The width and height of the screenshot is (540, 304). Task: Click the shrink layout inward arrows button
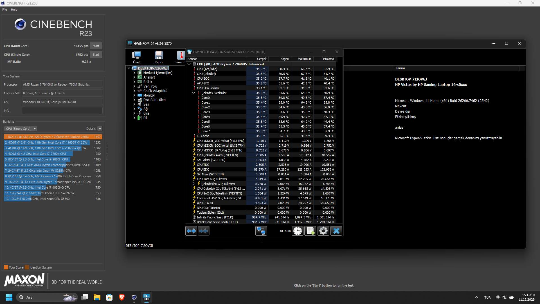click(x=204, y=231)
